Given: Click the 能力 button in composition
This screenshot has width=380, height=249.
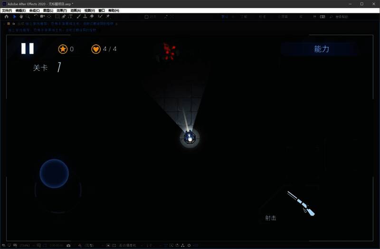Looking at the screenshot, I should point(322,49).
